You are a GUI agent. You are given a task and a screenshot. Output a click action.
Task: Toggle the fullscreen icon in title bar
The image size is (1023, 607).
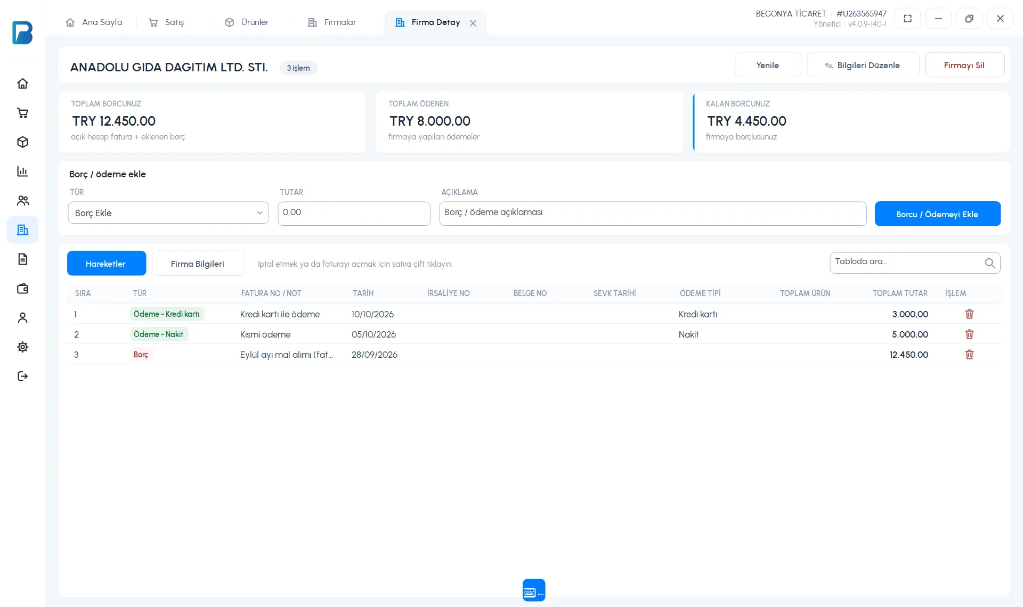907,19
